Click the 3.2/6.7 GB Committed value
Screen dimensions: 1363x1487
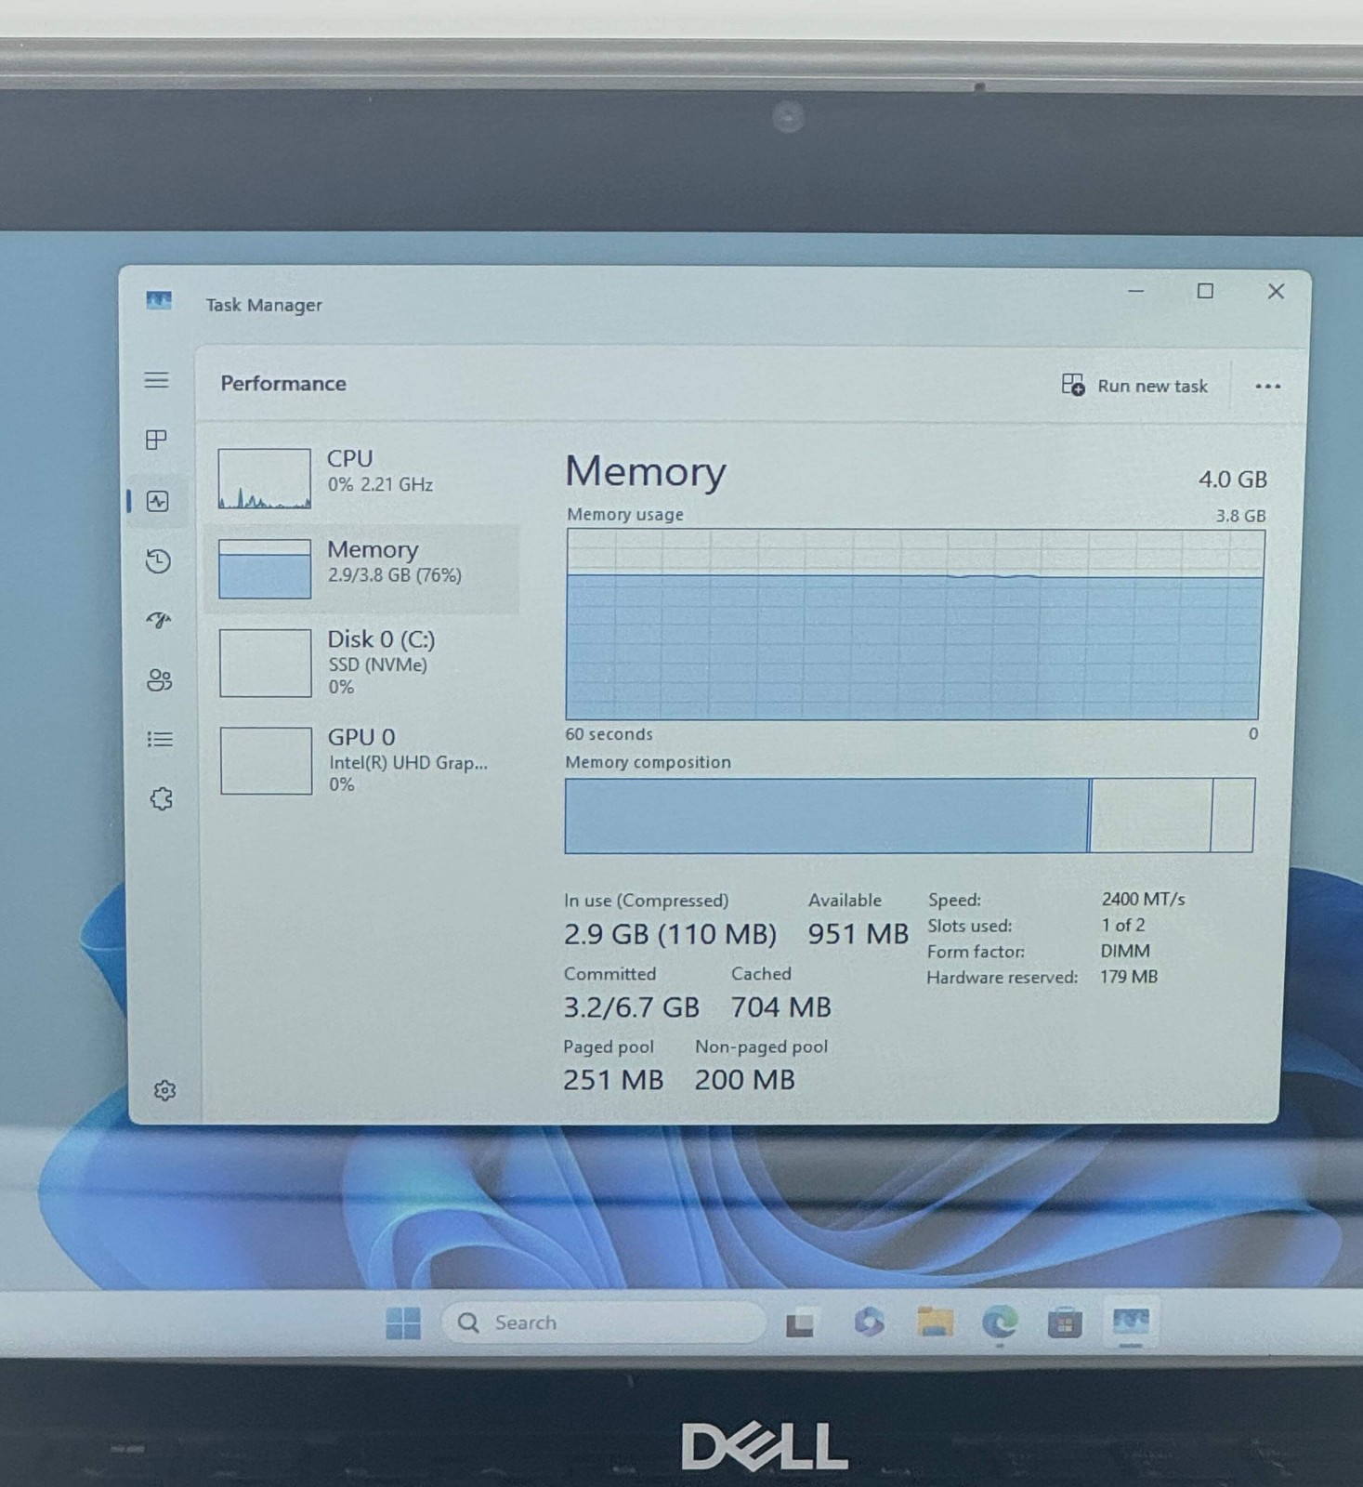point(632,1007)
